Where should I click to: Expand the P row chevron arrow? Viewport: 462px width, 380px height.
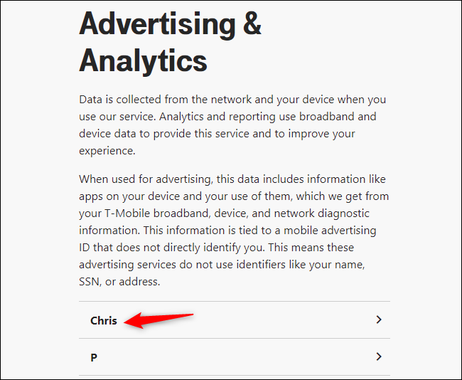(x=379, y=357)
